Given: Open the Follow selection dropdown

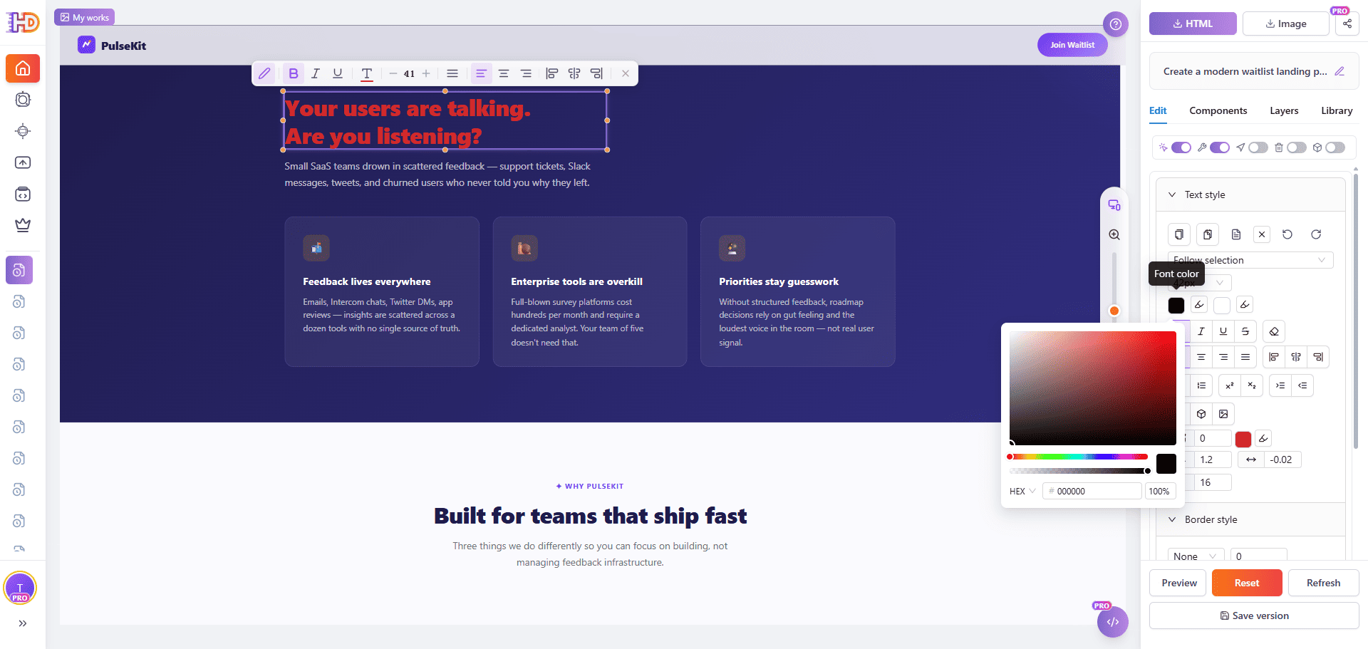Looking at the screenshot, I should click(1250, 260).
